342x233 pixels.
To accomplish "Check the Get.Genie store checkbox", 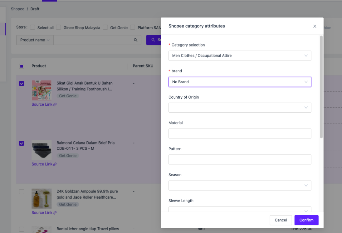I will coord(105,27).
